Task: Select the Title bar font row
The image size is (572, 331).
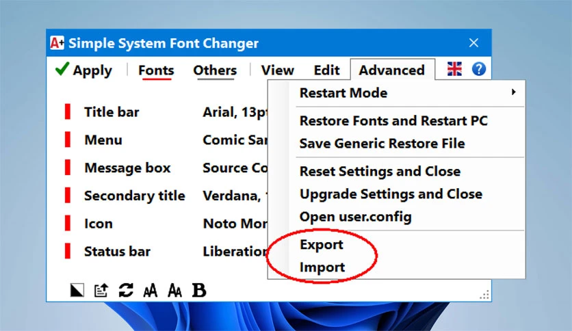Action: (166, 112)
